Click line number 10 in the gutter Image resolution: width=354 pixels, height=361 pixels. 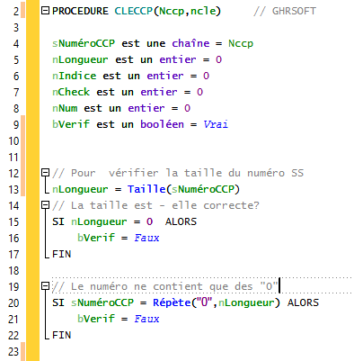[x=13, y=141]
